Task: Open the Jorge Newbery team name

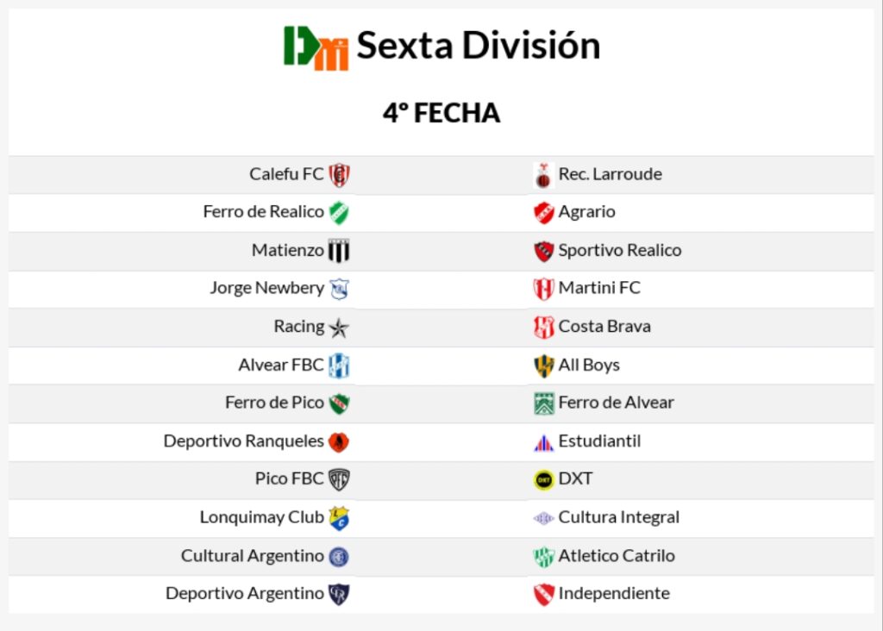Action: [266, 288]
